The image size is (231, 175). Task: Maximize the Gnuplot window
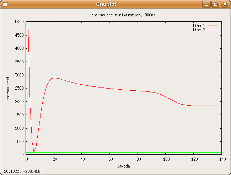click(x=215, y=4)
